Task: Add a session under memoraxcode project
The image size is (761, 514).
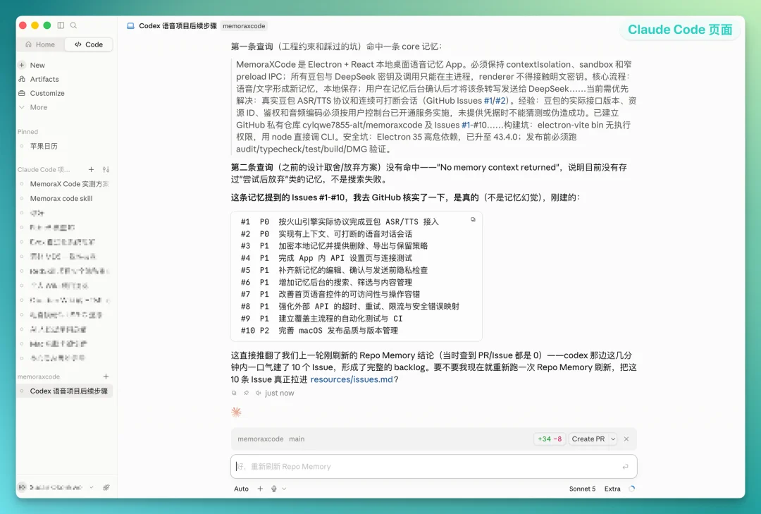Action: point(106,377)
